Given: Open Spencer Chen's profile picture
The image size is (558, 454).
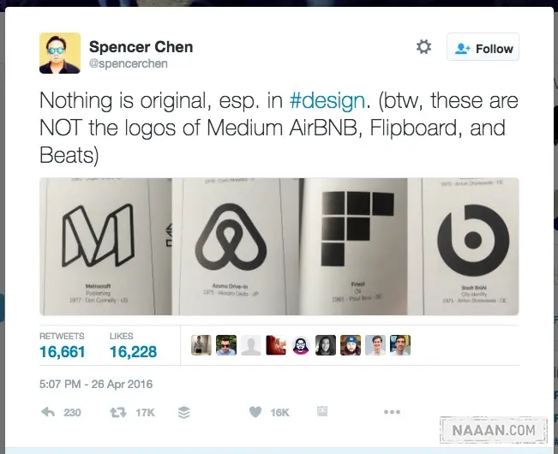Looking at the screenshot, I should (x=60, y=53).
